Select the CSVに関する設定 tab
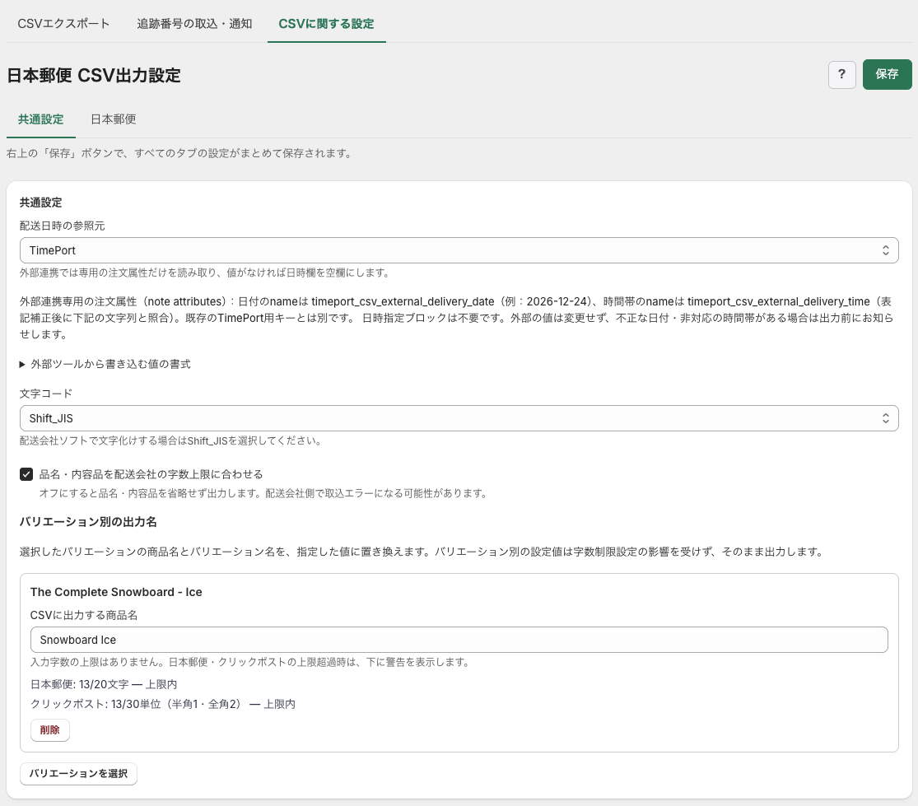The width and height of the screenshot is (918, 806). tap(326, 23)
